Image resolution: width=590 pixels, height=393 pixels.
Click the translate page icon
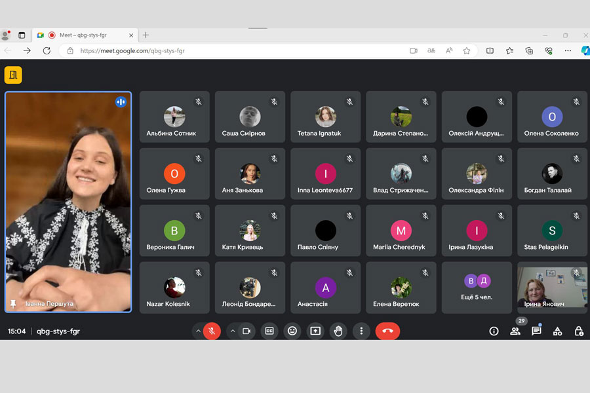point(431,51)
